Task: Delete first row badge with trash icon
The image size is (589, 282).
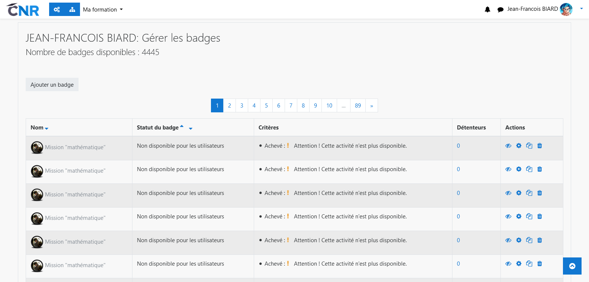Action: (540, 146)
